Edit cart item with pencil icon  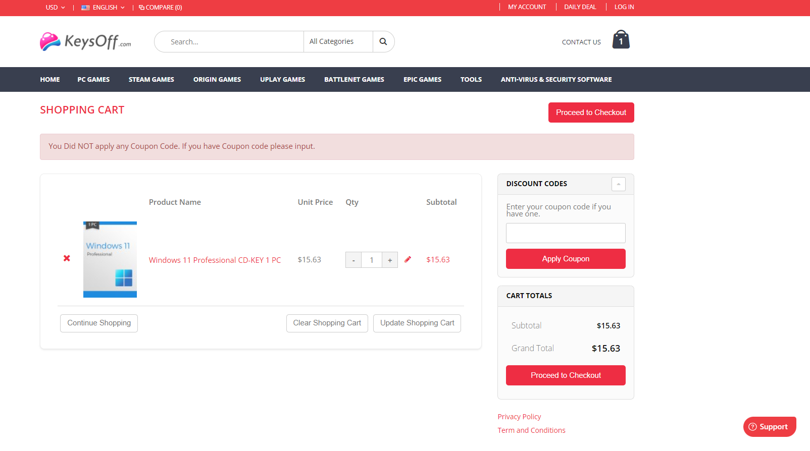[x=408, y=259]
